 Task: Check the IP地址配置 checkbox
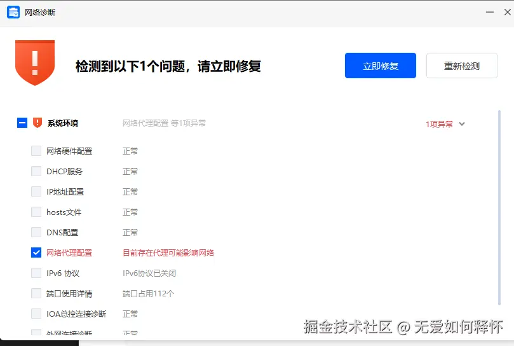[36, 191]
